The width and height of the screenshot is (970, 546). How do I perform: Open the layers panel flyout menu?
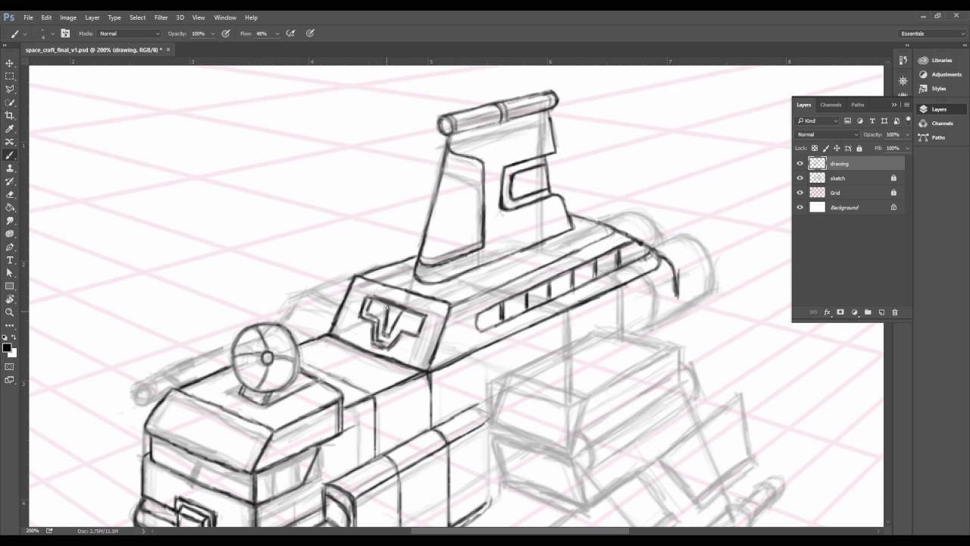tap(906, 105)
